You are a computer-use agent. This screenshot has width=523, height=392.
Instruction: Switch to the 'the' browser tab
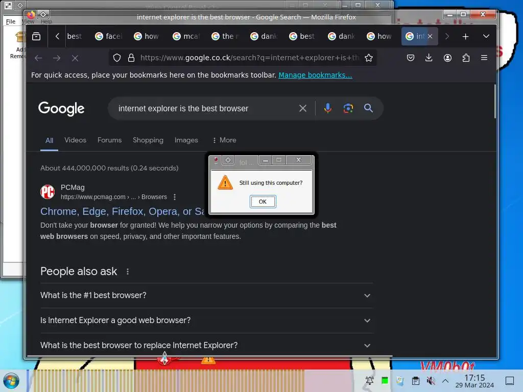(x=226, y=36)
